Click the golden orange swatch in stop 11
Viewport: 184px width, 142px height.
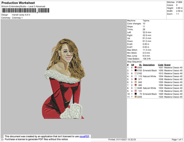pyautogui.click(x=136, y=97)
